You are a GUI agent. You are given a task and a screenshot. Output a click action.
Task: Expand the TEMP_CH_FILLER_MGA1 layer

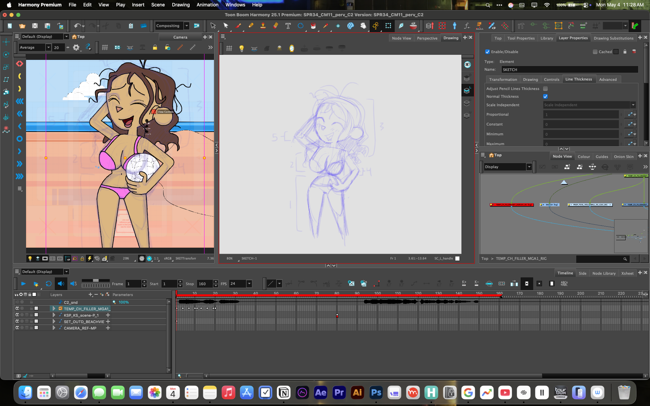54,309
